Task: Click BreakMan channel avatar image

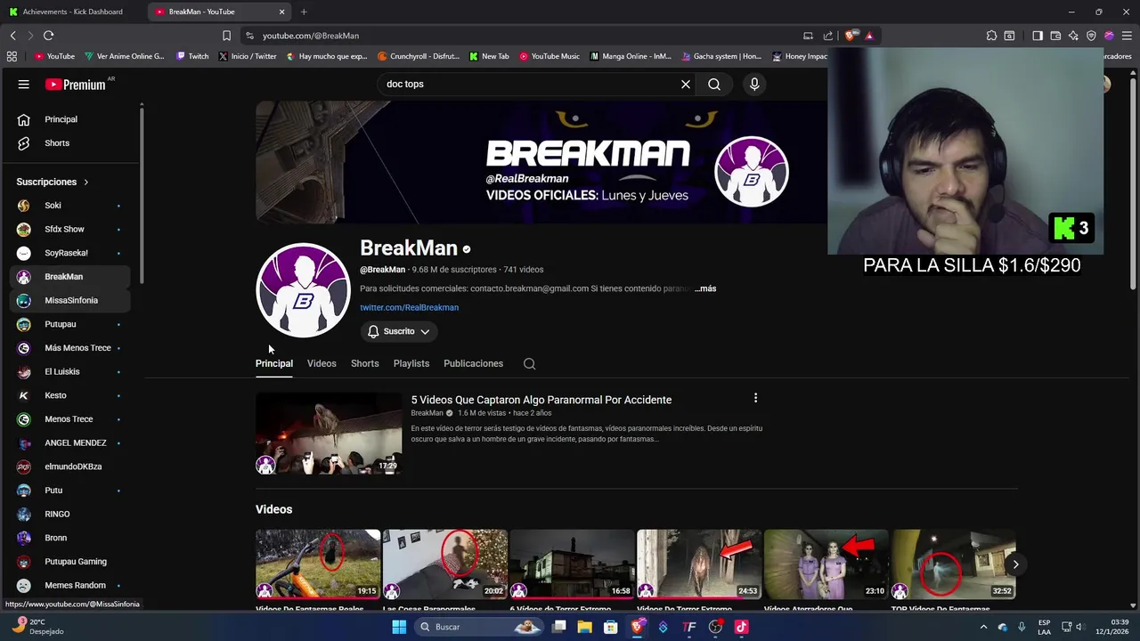Action: tap(303, 290)
